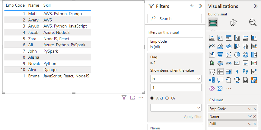
Task: Click the Filters search box
Action: pos(175,18)
